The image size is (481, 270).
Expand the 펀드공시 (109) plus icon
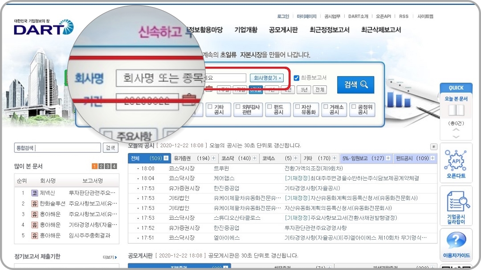click(x=432, y=158)
